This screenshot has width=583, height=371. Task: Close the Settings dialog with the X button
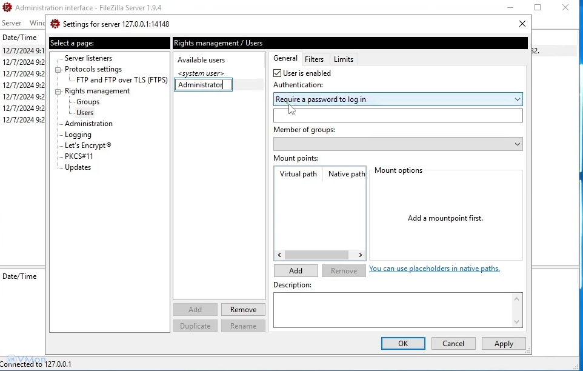coord(522,24)
